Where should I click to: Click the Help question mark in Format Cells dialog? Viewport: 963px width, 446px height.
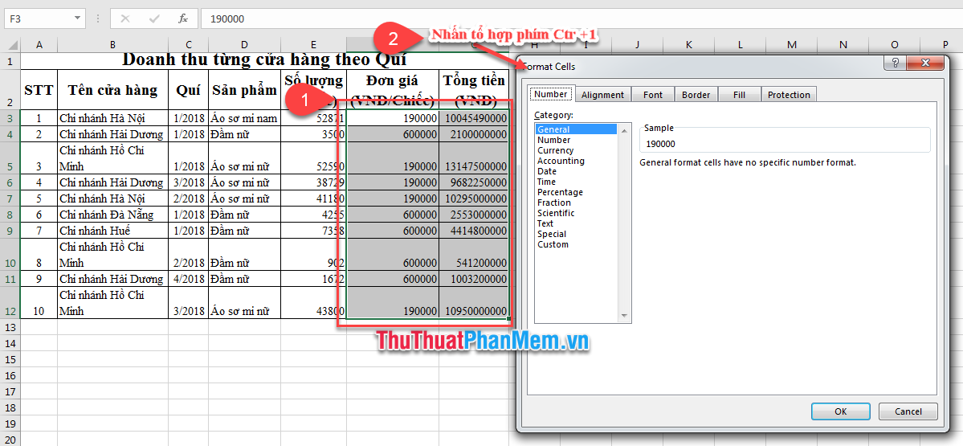pos(896,63)
